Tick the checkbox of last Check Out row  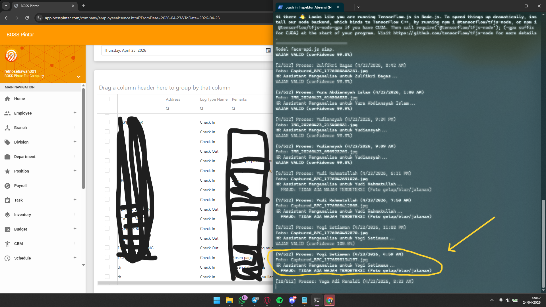point(107,248)
